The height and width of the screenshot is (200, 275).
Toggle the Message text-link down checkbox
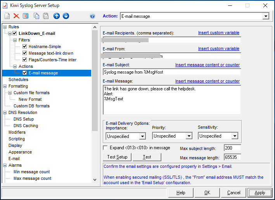(x=24, y=53)
